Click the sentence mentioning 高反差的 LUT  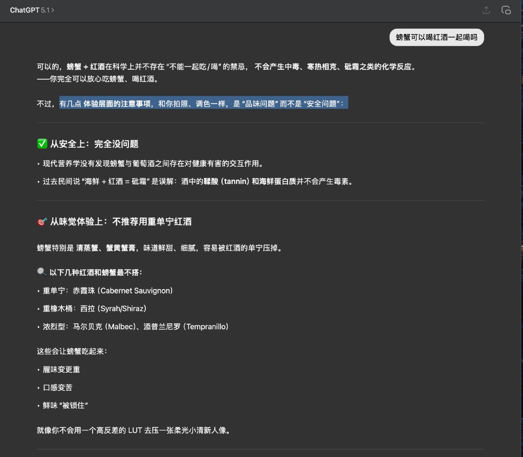click(x=134, y=430)
